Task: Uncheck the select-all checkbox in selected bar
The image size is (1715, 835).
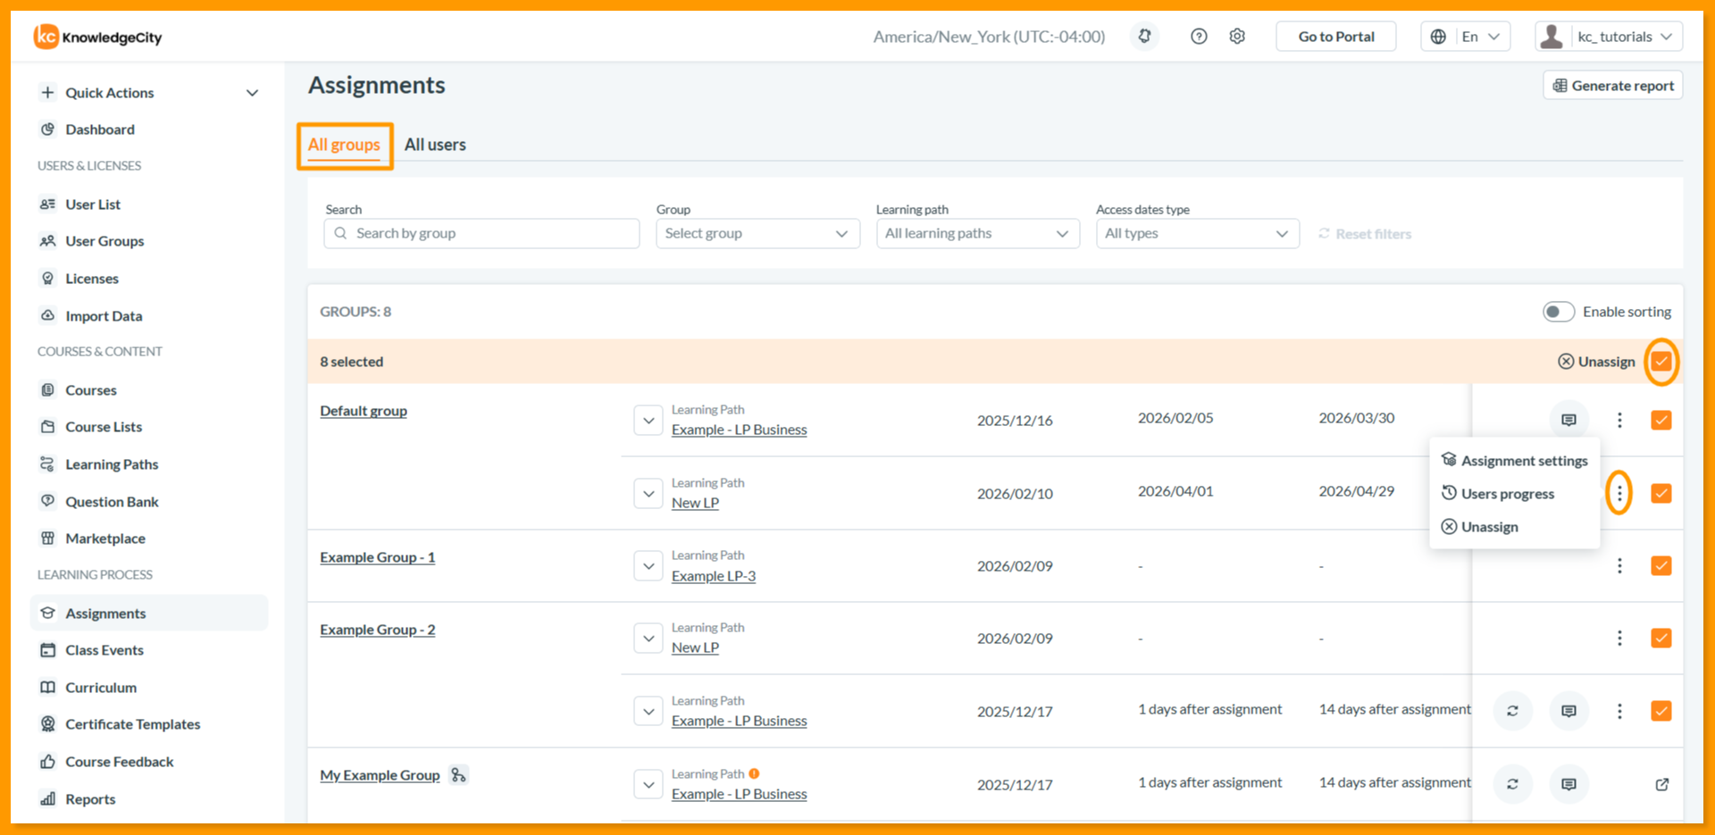Action: [1661, 362]
